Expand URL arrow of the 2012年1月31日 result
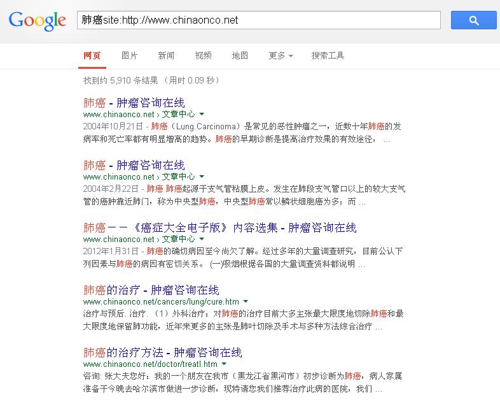The width and height of the screenshot is (500, 402). [x=202, y=239]
